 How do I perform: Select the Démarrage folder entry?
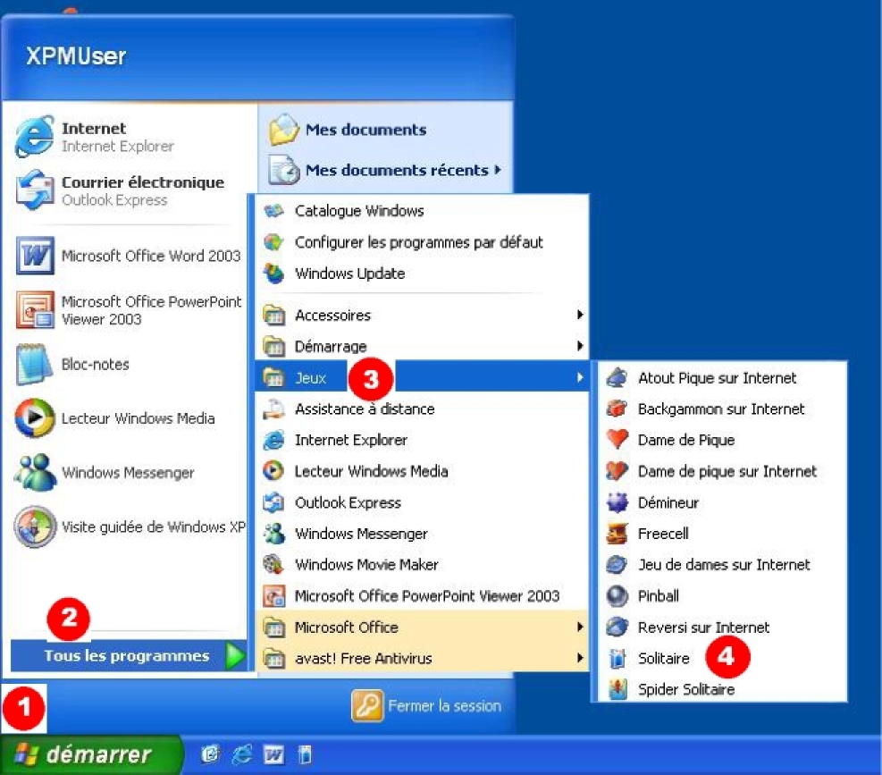tap(422, 346)
